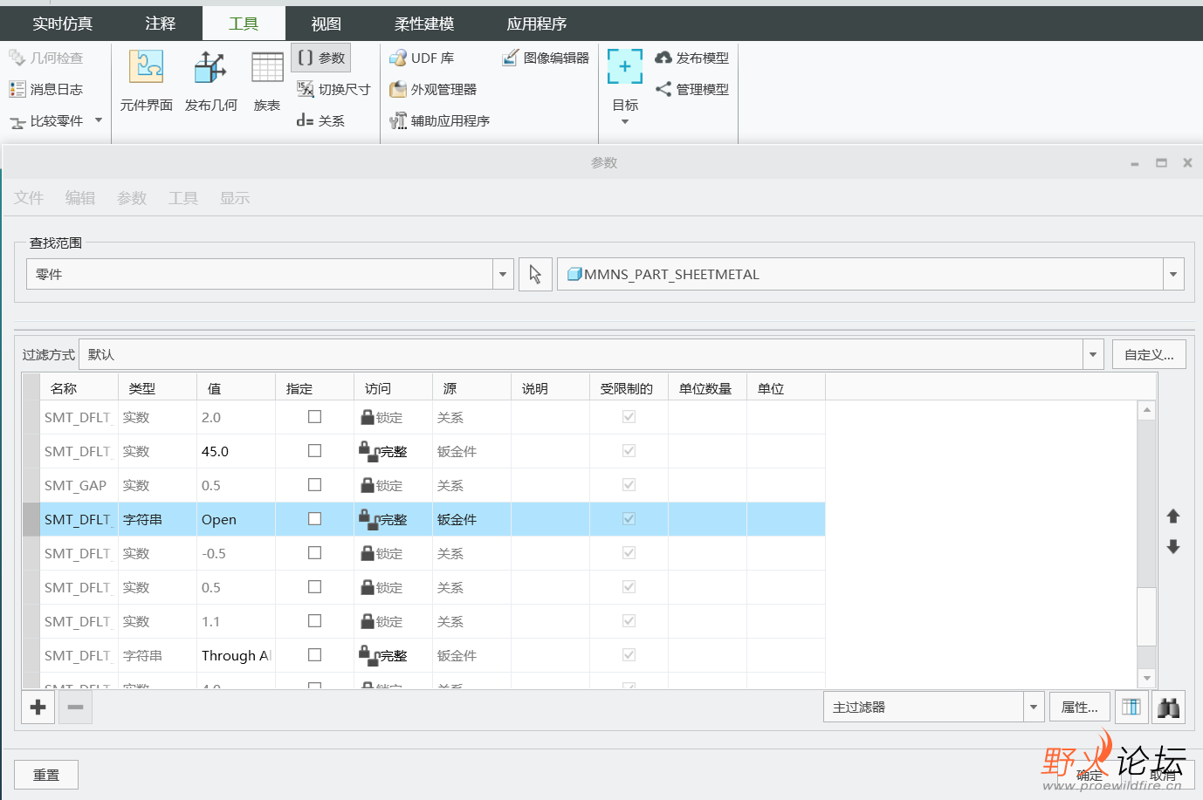Switch to the 视图 ribbon tab

(x=327, y=24)
